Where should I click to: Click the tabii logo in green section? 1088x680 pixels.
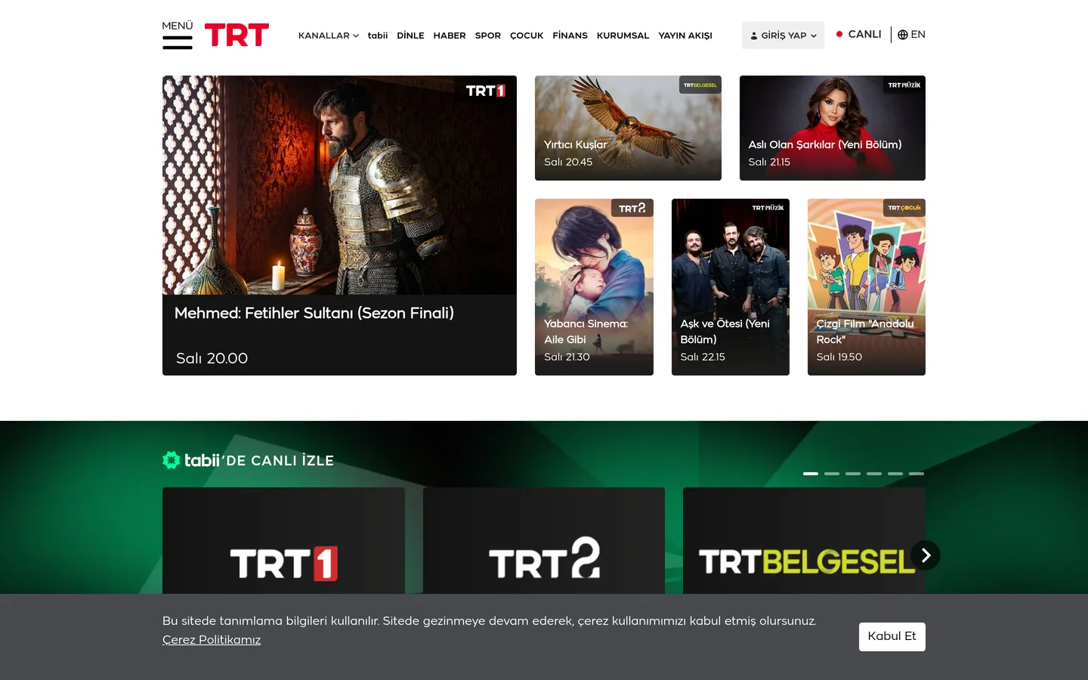(191, 460)
